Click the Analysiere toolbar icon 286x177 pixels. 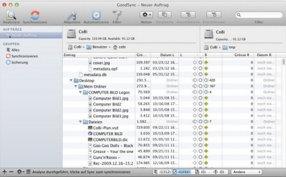point(11,15)
